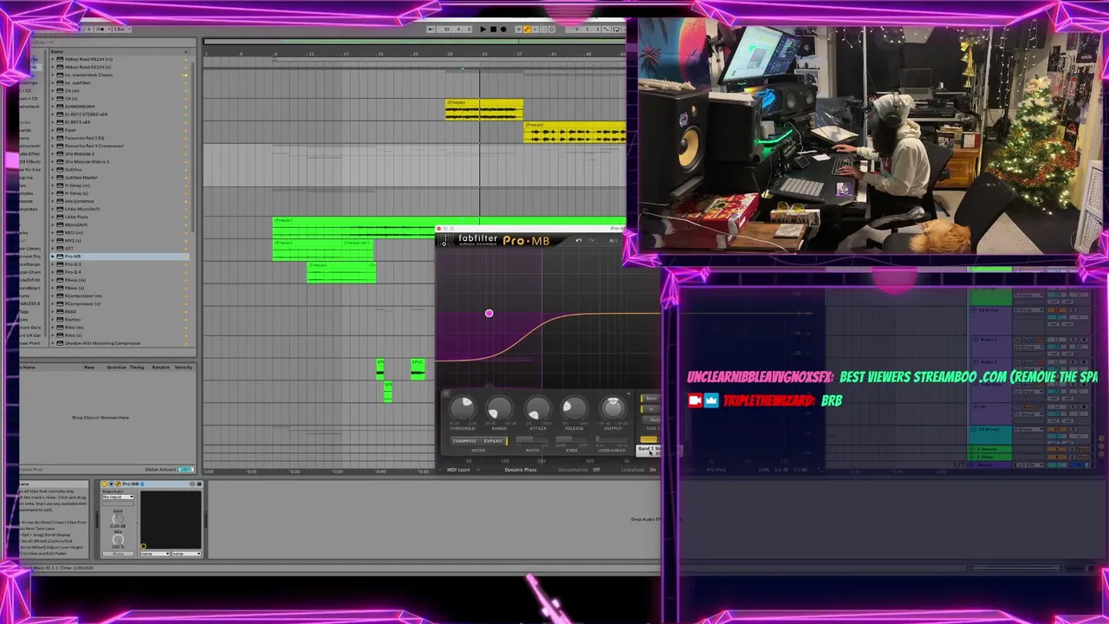
Task: Select EL REY2 STEREO x64 in browser
Action: (86, 114)
